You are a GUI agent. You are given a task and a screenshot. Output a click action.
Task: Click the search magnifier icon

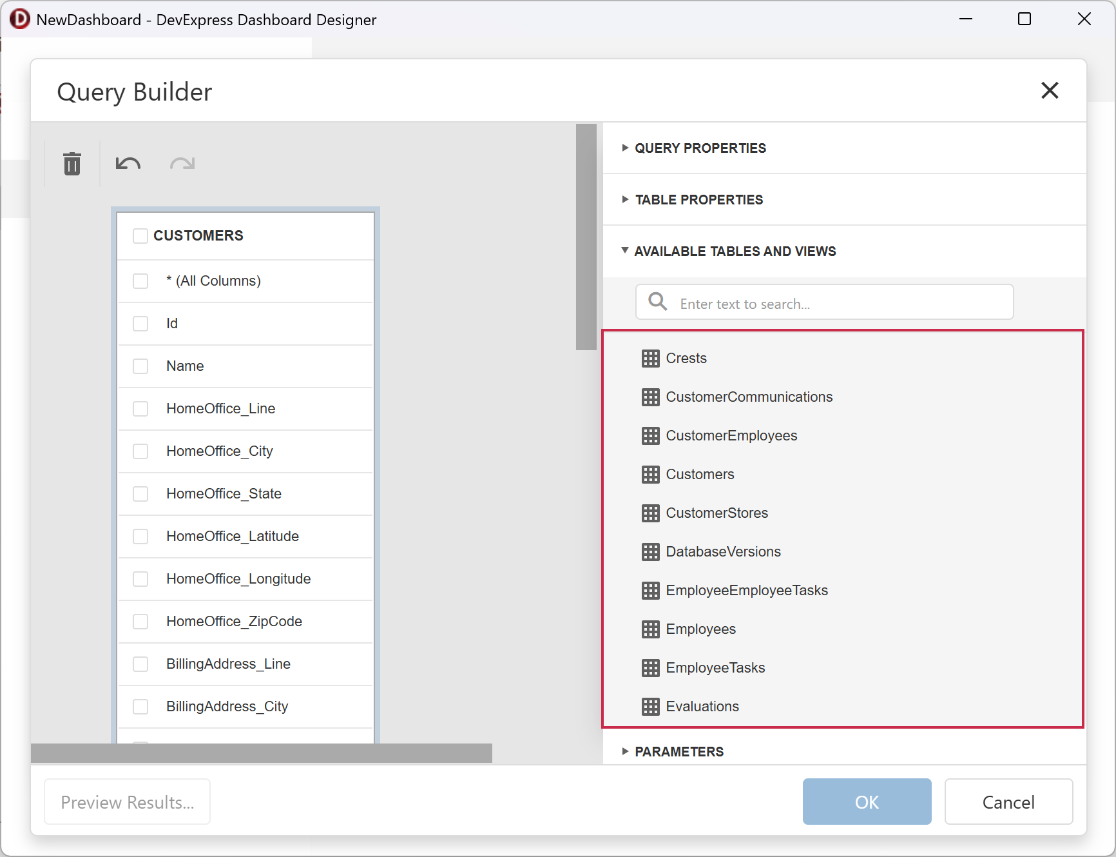tap(657, 301)
